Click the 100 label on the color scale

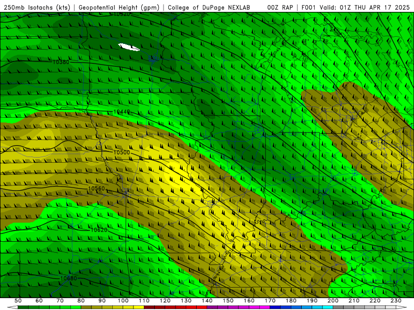(x=123, y=301)
